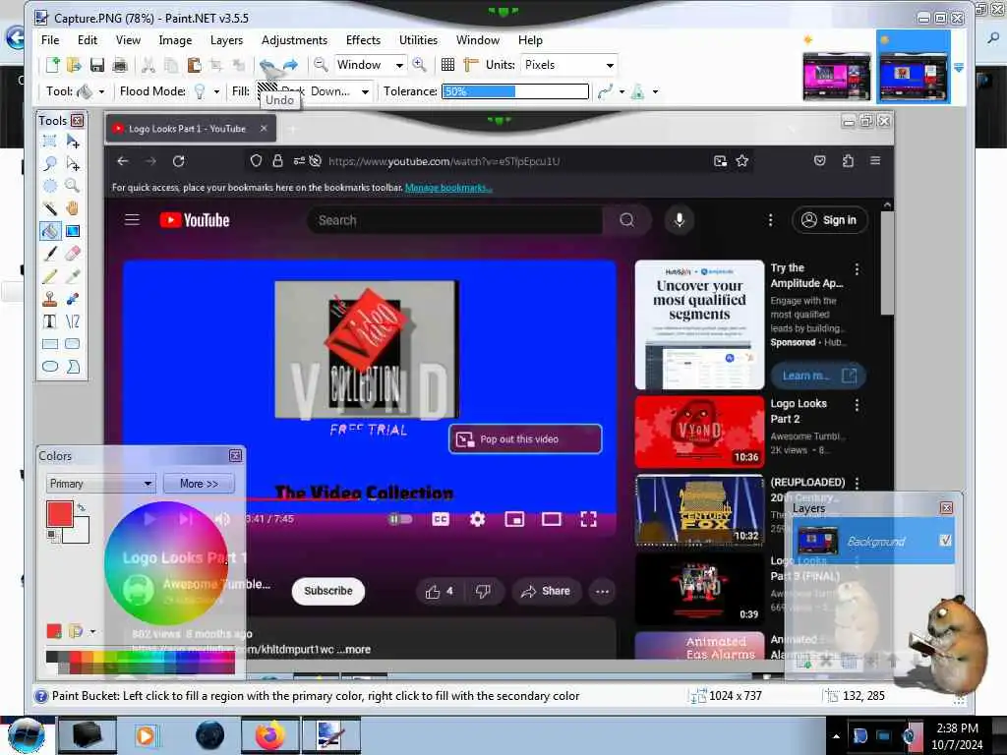Open the File menu
This screenshot has height=755, width=1007.
click(50, 39)
